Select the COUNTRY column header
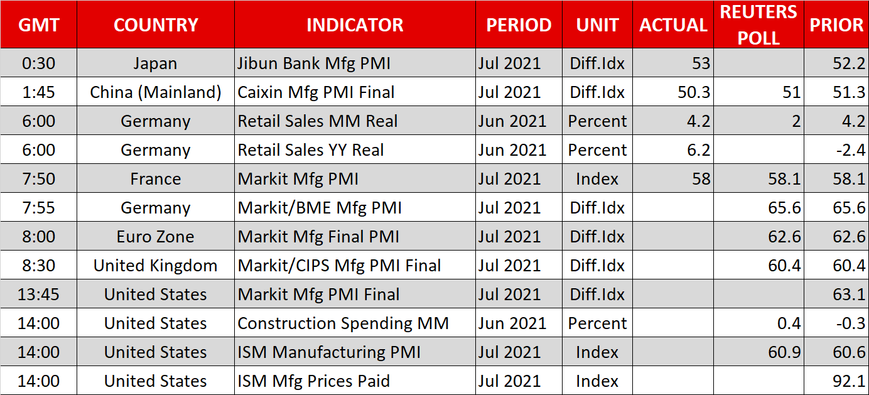The image size is (869, 395). tap(156, 25)
